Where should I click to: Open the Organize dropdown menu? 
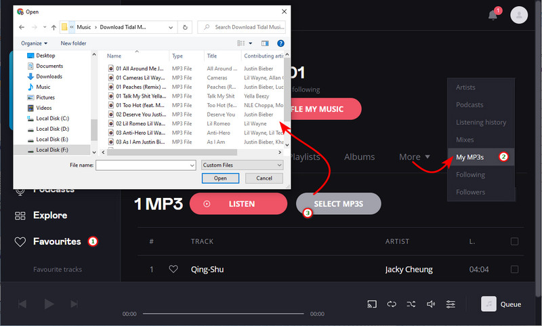point(34,43)
